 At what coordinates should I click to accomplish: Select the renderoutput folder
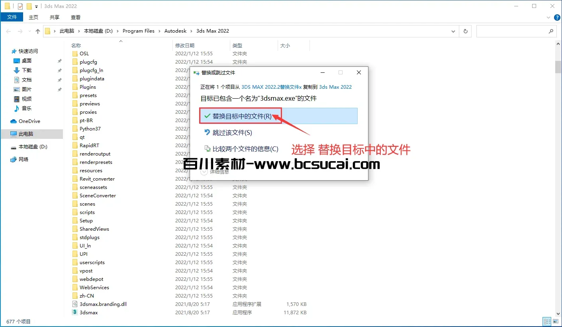[95, 154]
